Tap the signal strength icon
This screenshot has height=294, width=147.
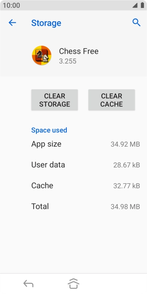135,5
